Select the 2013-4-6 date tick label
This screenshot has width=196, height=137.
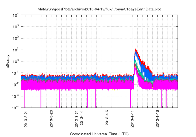(x=107, y=119)
